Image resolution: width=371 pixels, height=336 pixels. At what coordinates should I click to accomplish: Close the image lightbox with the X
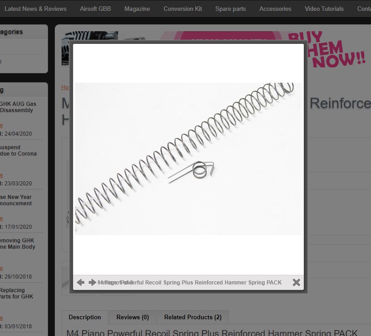tap(296, 282)
